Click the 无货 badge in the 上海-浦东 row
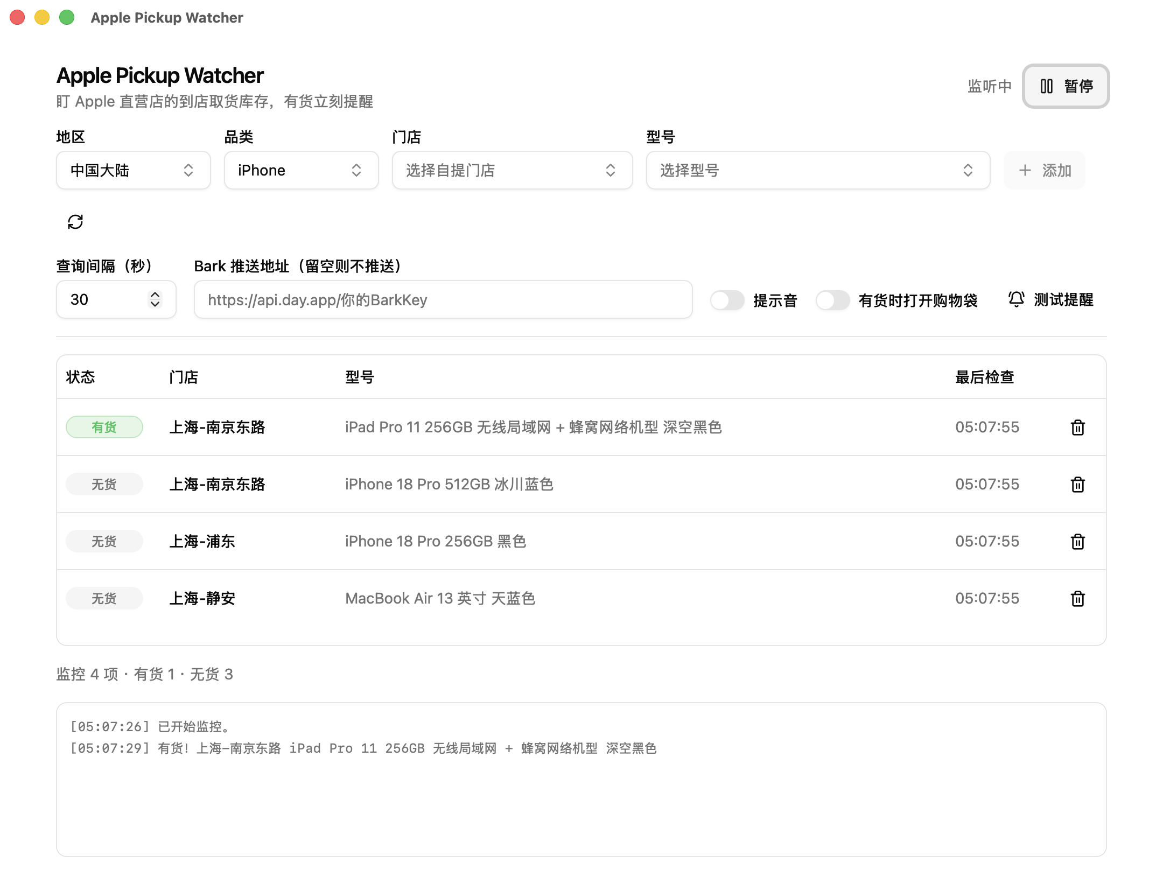1163x883 pixels. click(104, 542)
